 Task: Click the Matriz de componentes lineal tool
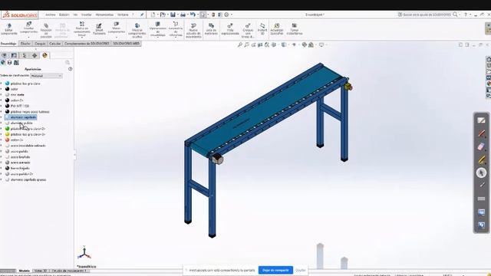coord(82,29)
